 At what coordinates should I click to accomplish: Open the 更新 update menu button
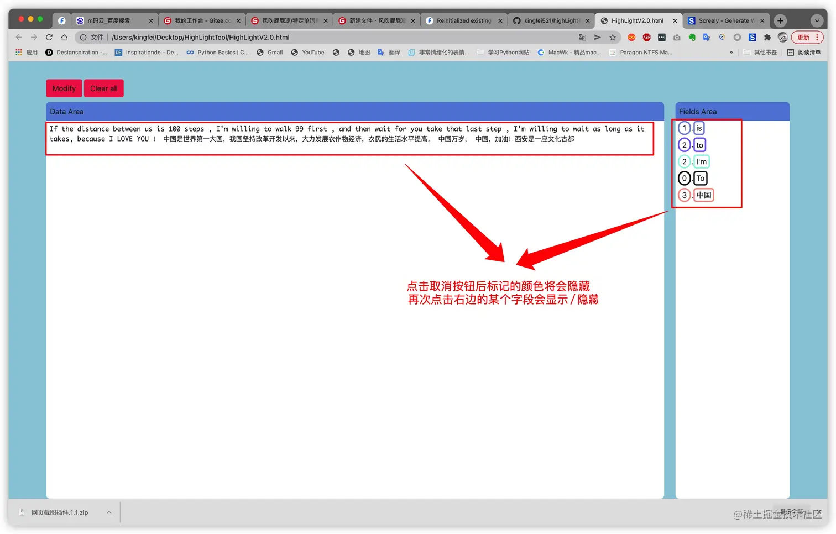[x=807, y=37]
